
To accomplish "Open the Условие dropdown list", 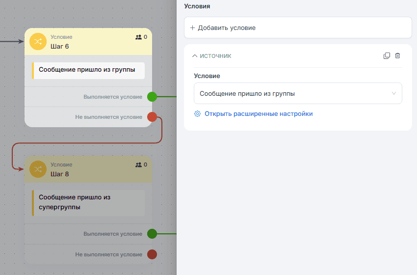I will (298, 93).
